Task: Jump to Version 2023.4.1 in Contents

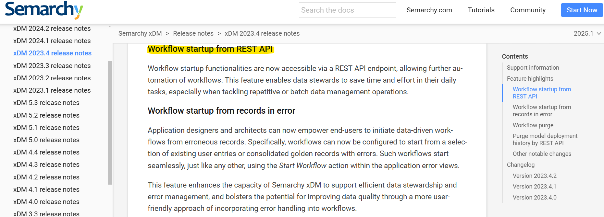Action: pos(535,187)
